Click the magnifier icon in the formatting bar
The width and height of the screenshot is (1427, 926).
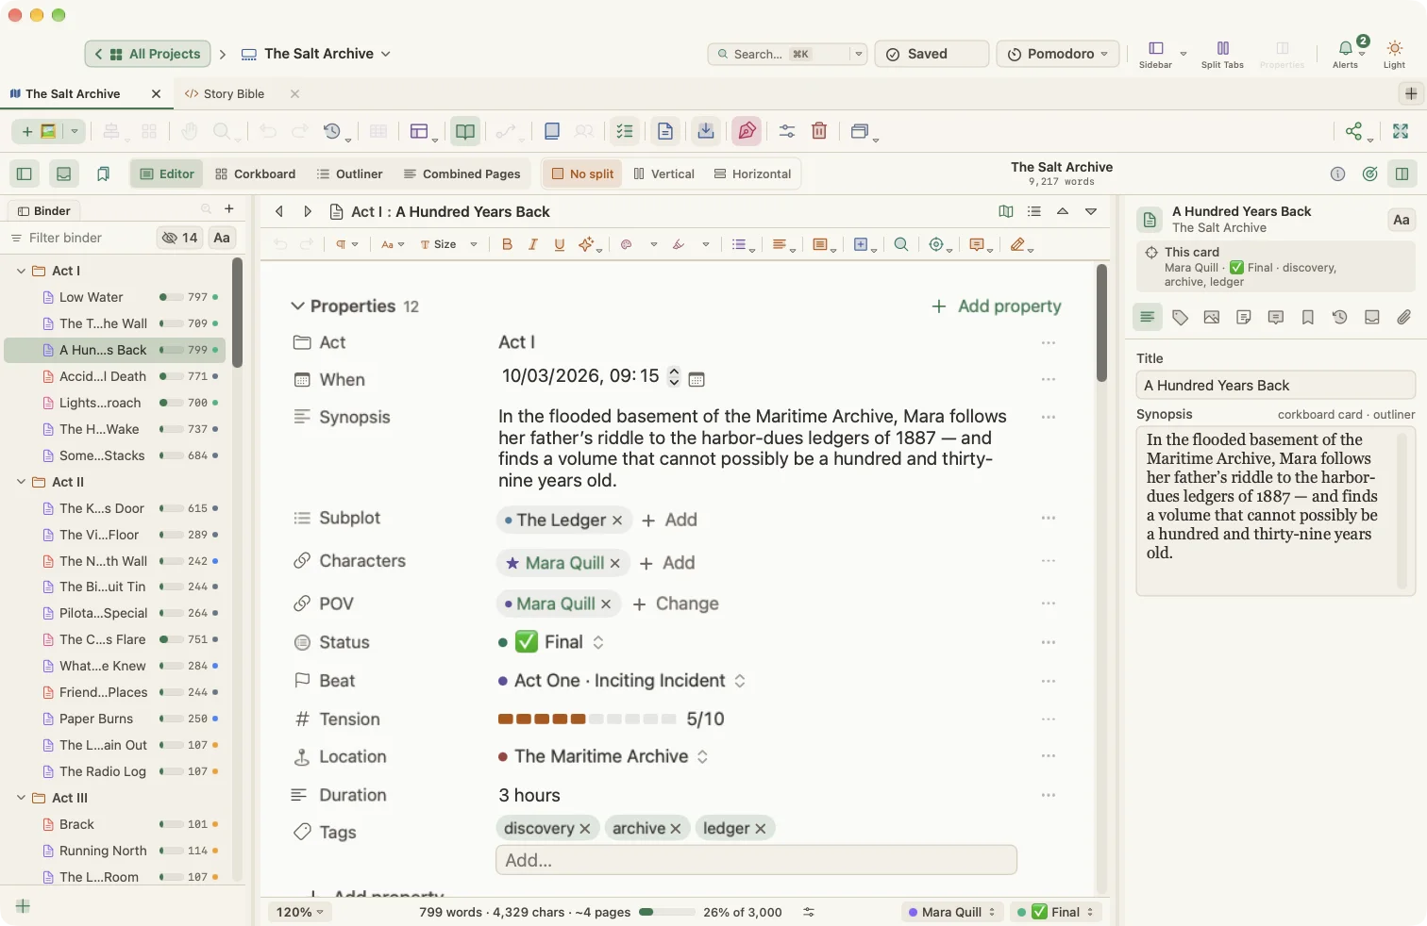[901, 244]
